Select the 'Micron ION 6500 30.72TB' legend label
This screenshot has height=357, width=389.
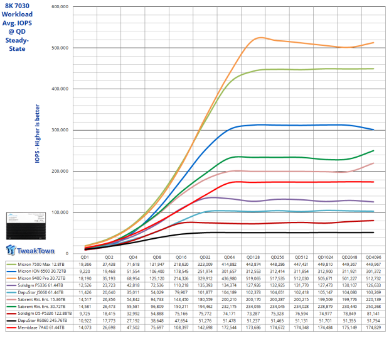(x=42, y=272)
